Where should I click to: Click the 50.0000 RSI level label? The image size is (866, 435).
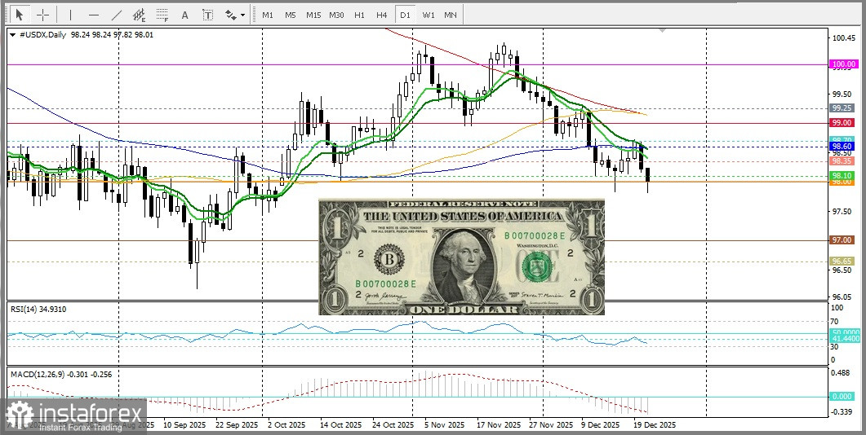(843, 333)
